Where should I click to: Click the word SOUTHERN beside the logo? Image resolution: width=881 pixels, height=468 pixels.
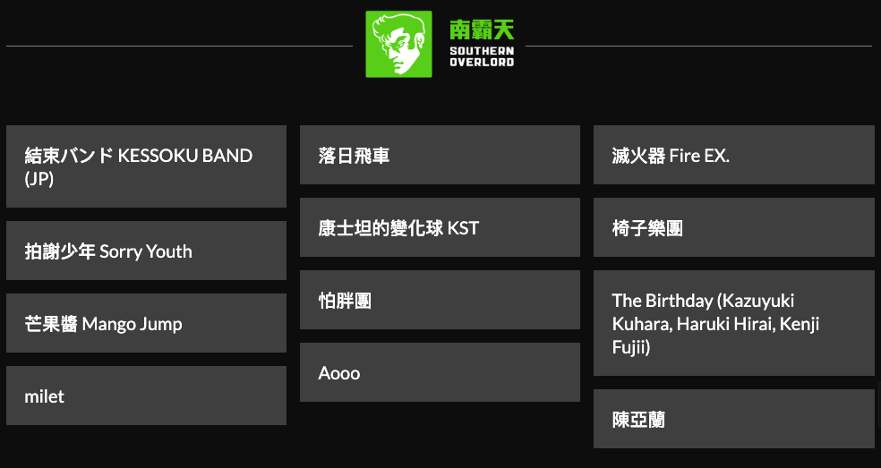[x=482, y=51]
